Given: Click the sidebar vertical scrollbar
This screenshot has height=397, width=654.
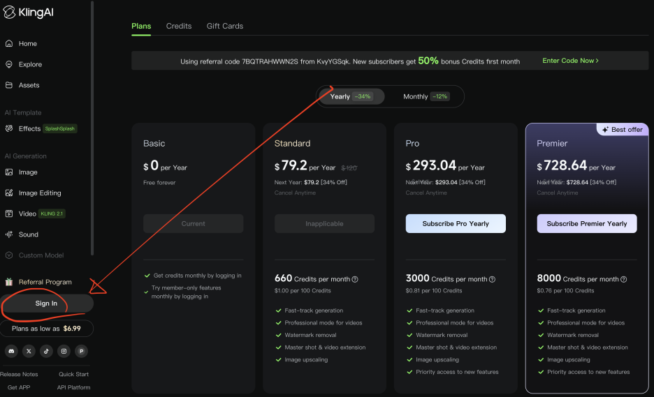Looking at the screenshot, I should (92, 128).
